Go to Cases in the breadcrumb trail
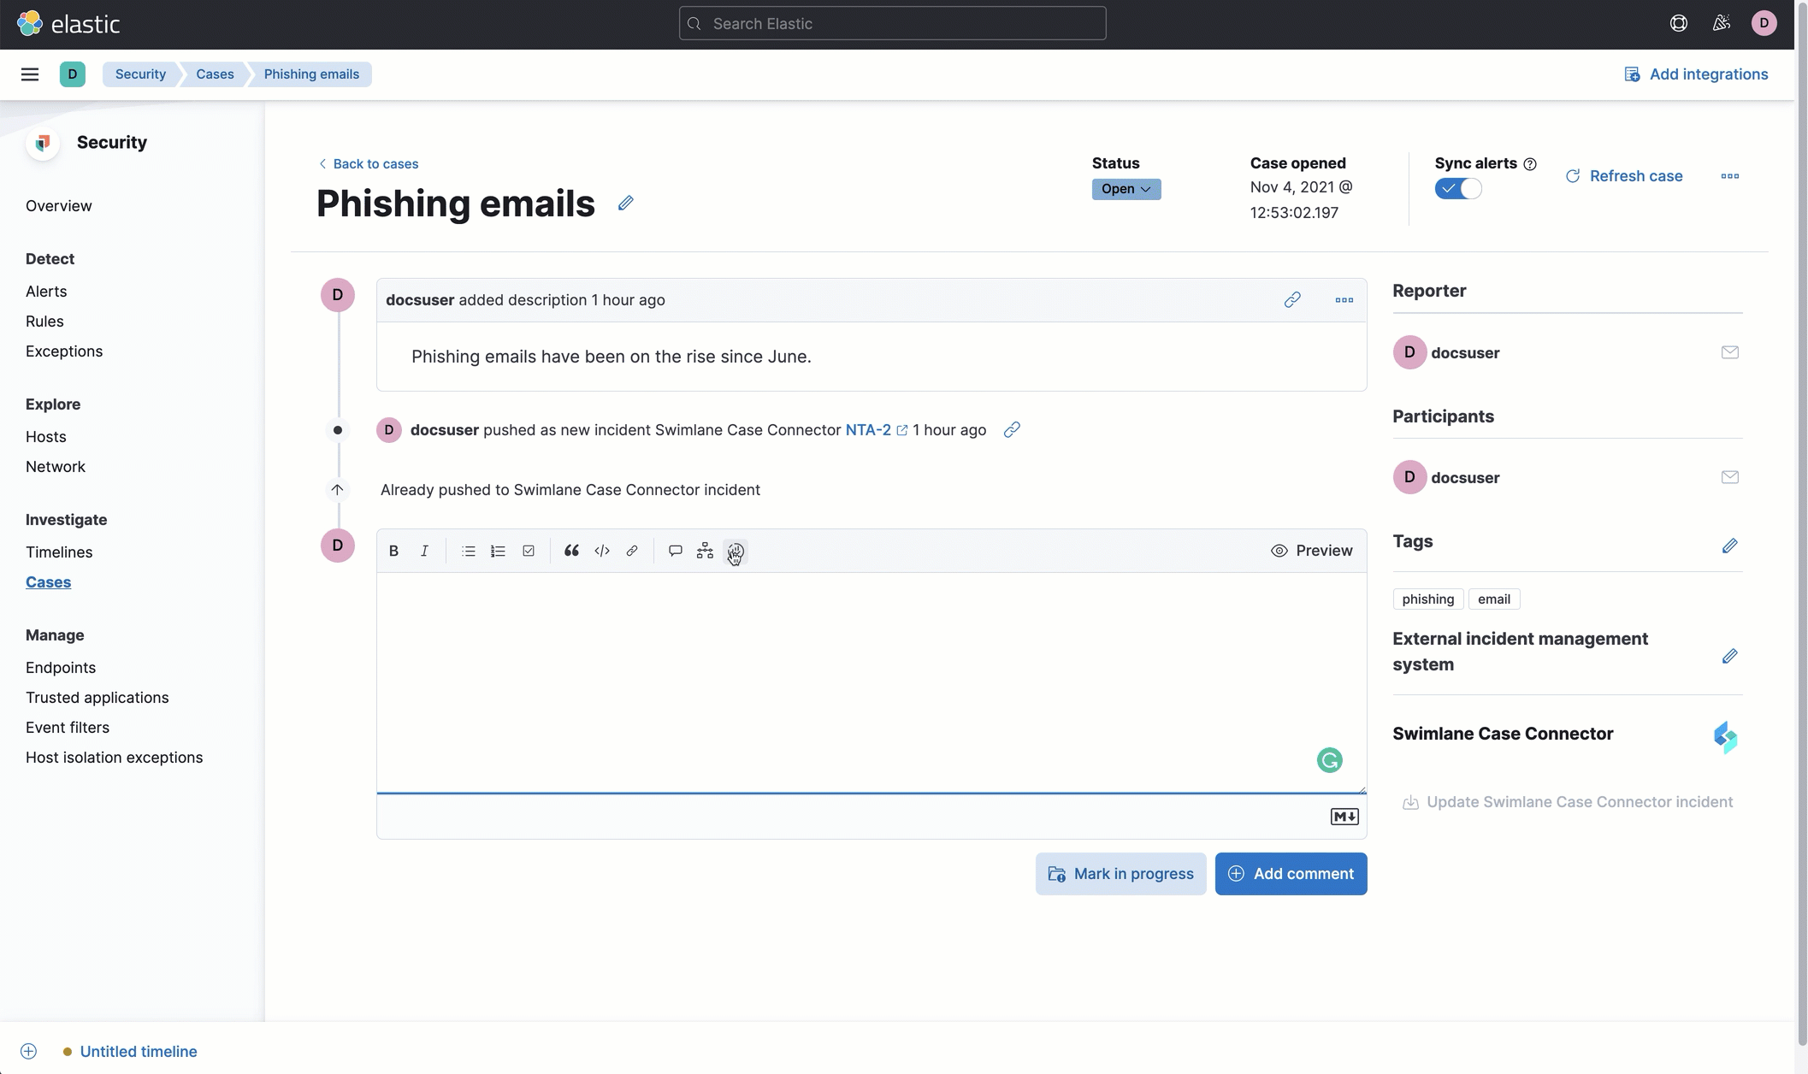The width and height of the screenshot is (1808, 1074). [215, 74]
